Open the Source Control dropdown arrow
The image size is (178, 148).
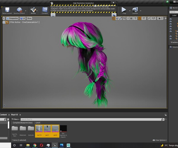[x=26, y=11]
